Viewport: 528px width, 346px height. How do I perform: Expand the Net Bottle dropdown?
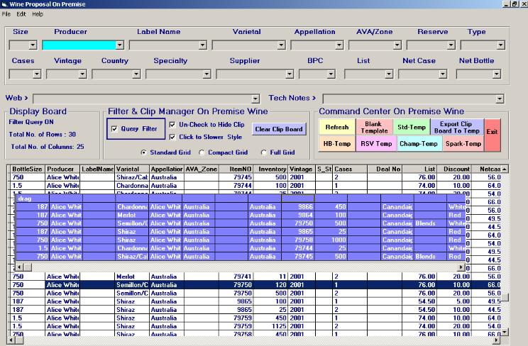tap(497, 74)
